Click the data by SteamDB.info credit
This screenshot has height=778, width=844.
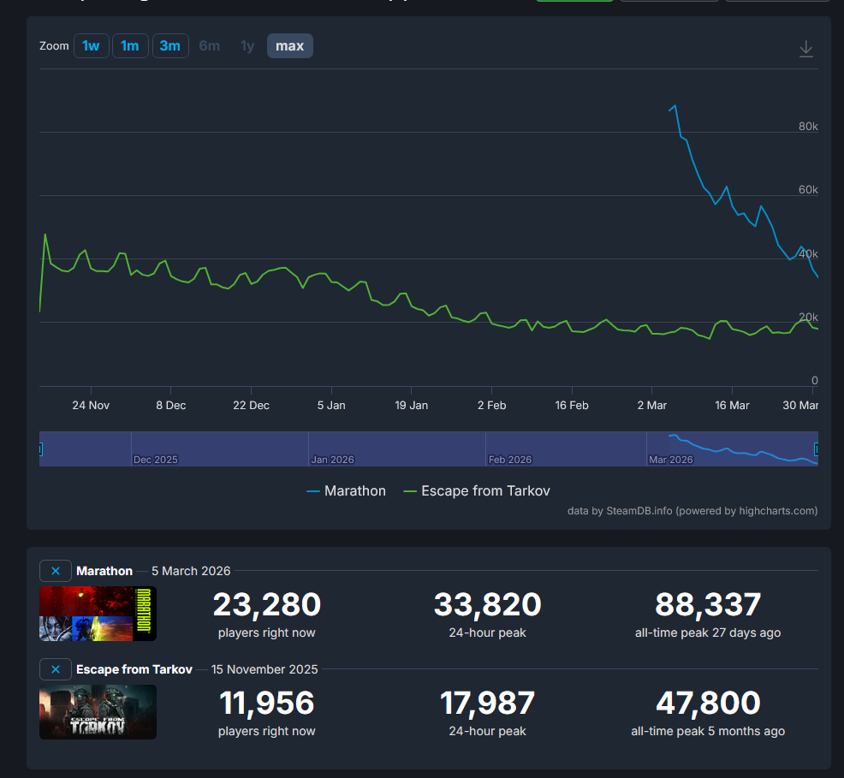(x=692, y=511)
